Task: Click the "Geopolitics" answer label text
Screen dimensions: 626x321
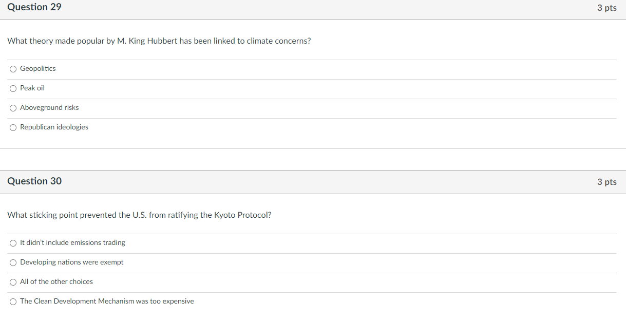Action: click(x=38, y=69)
